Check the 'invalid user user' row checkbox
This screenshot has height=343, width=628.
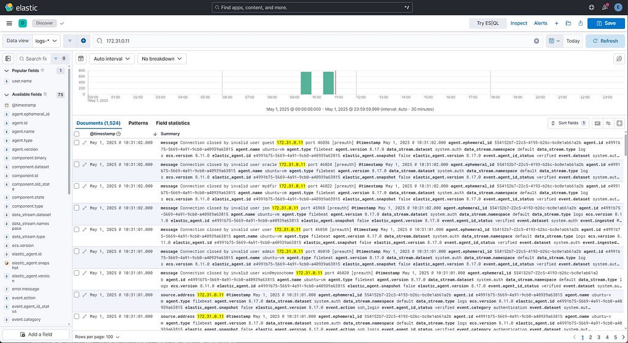pyautogui.click(x=77, y=230)
